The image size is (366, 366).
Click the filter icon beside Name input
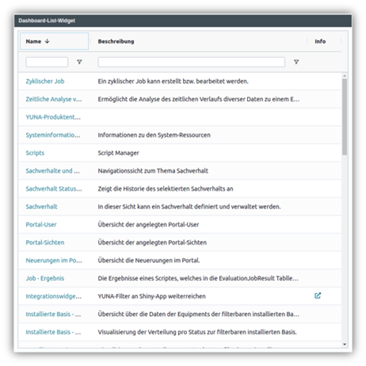click(79, 62)
